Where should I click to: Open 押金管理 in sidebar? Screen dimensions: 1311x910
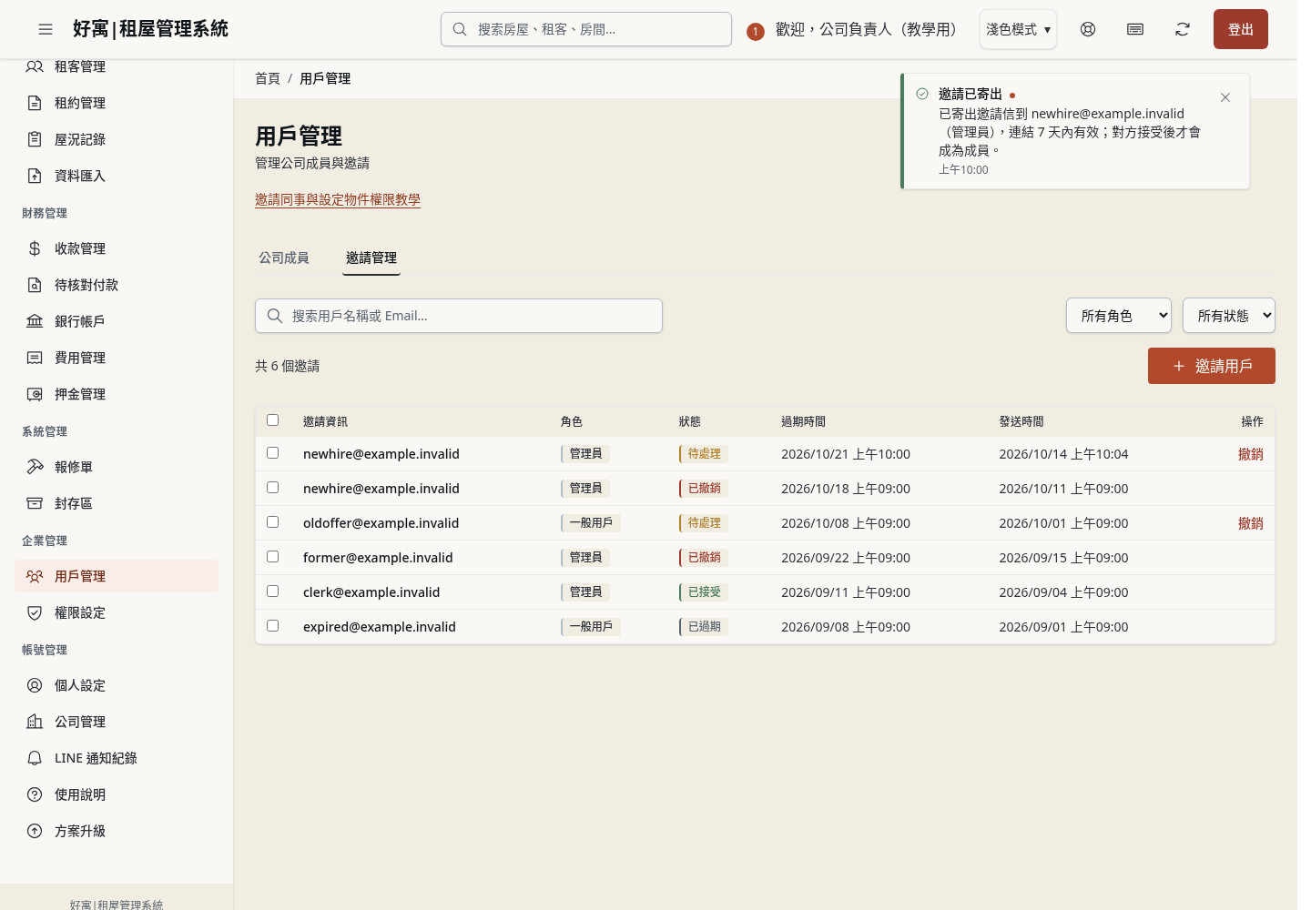(x=117, y=394)
